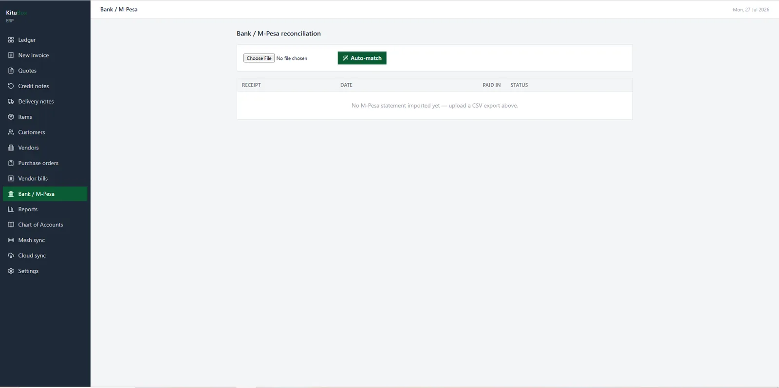This screenshot has height=388, width=779.
Task: Click Choose File to upload CSV
Action: [x=259, y=58]
